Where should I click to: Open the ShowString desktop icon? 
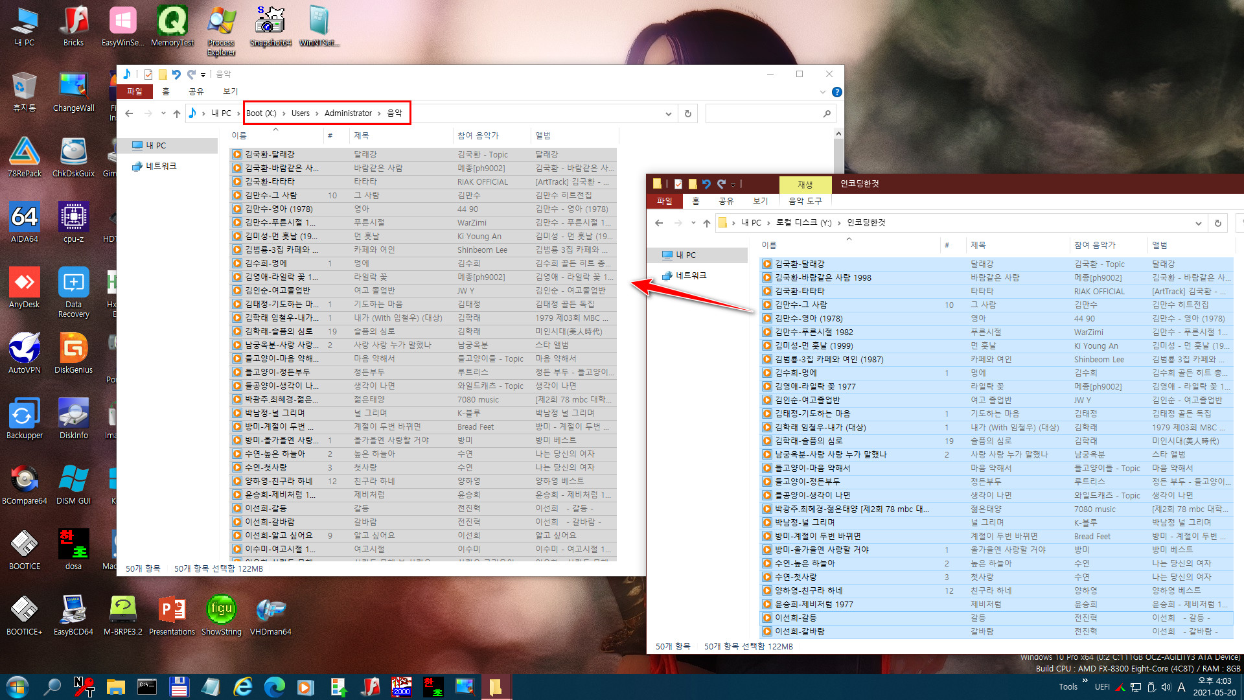(221, 616)
